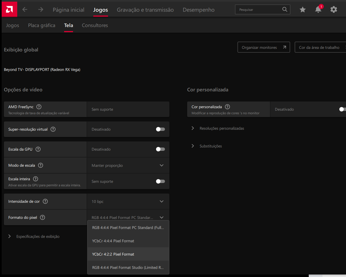Image resolution: width=346 pixels, height=277 pixels.
Task: Toggle Super-resolução virtual switch
Action: pyautogui.click(x=161, y=129)
